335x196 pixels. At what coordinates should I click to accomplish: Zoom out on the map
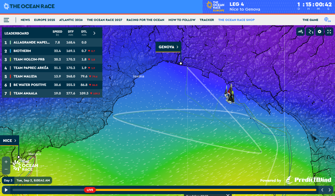click(x=6, y=169)
